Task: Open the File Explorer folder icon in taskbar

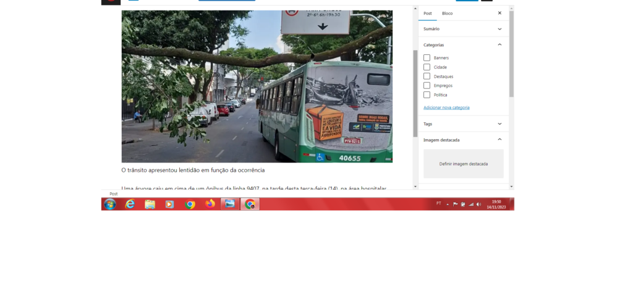Action: pos(150,204)
